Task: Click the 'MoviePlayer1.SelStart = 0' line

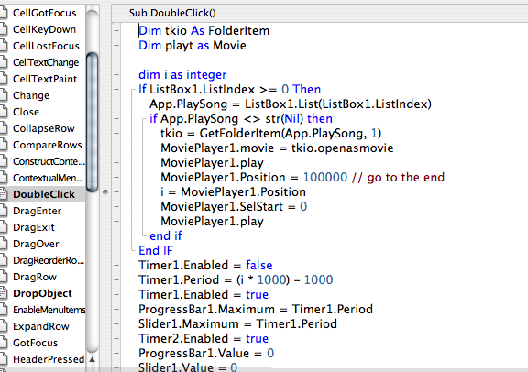Action: coord(234,206)
